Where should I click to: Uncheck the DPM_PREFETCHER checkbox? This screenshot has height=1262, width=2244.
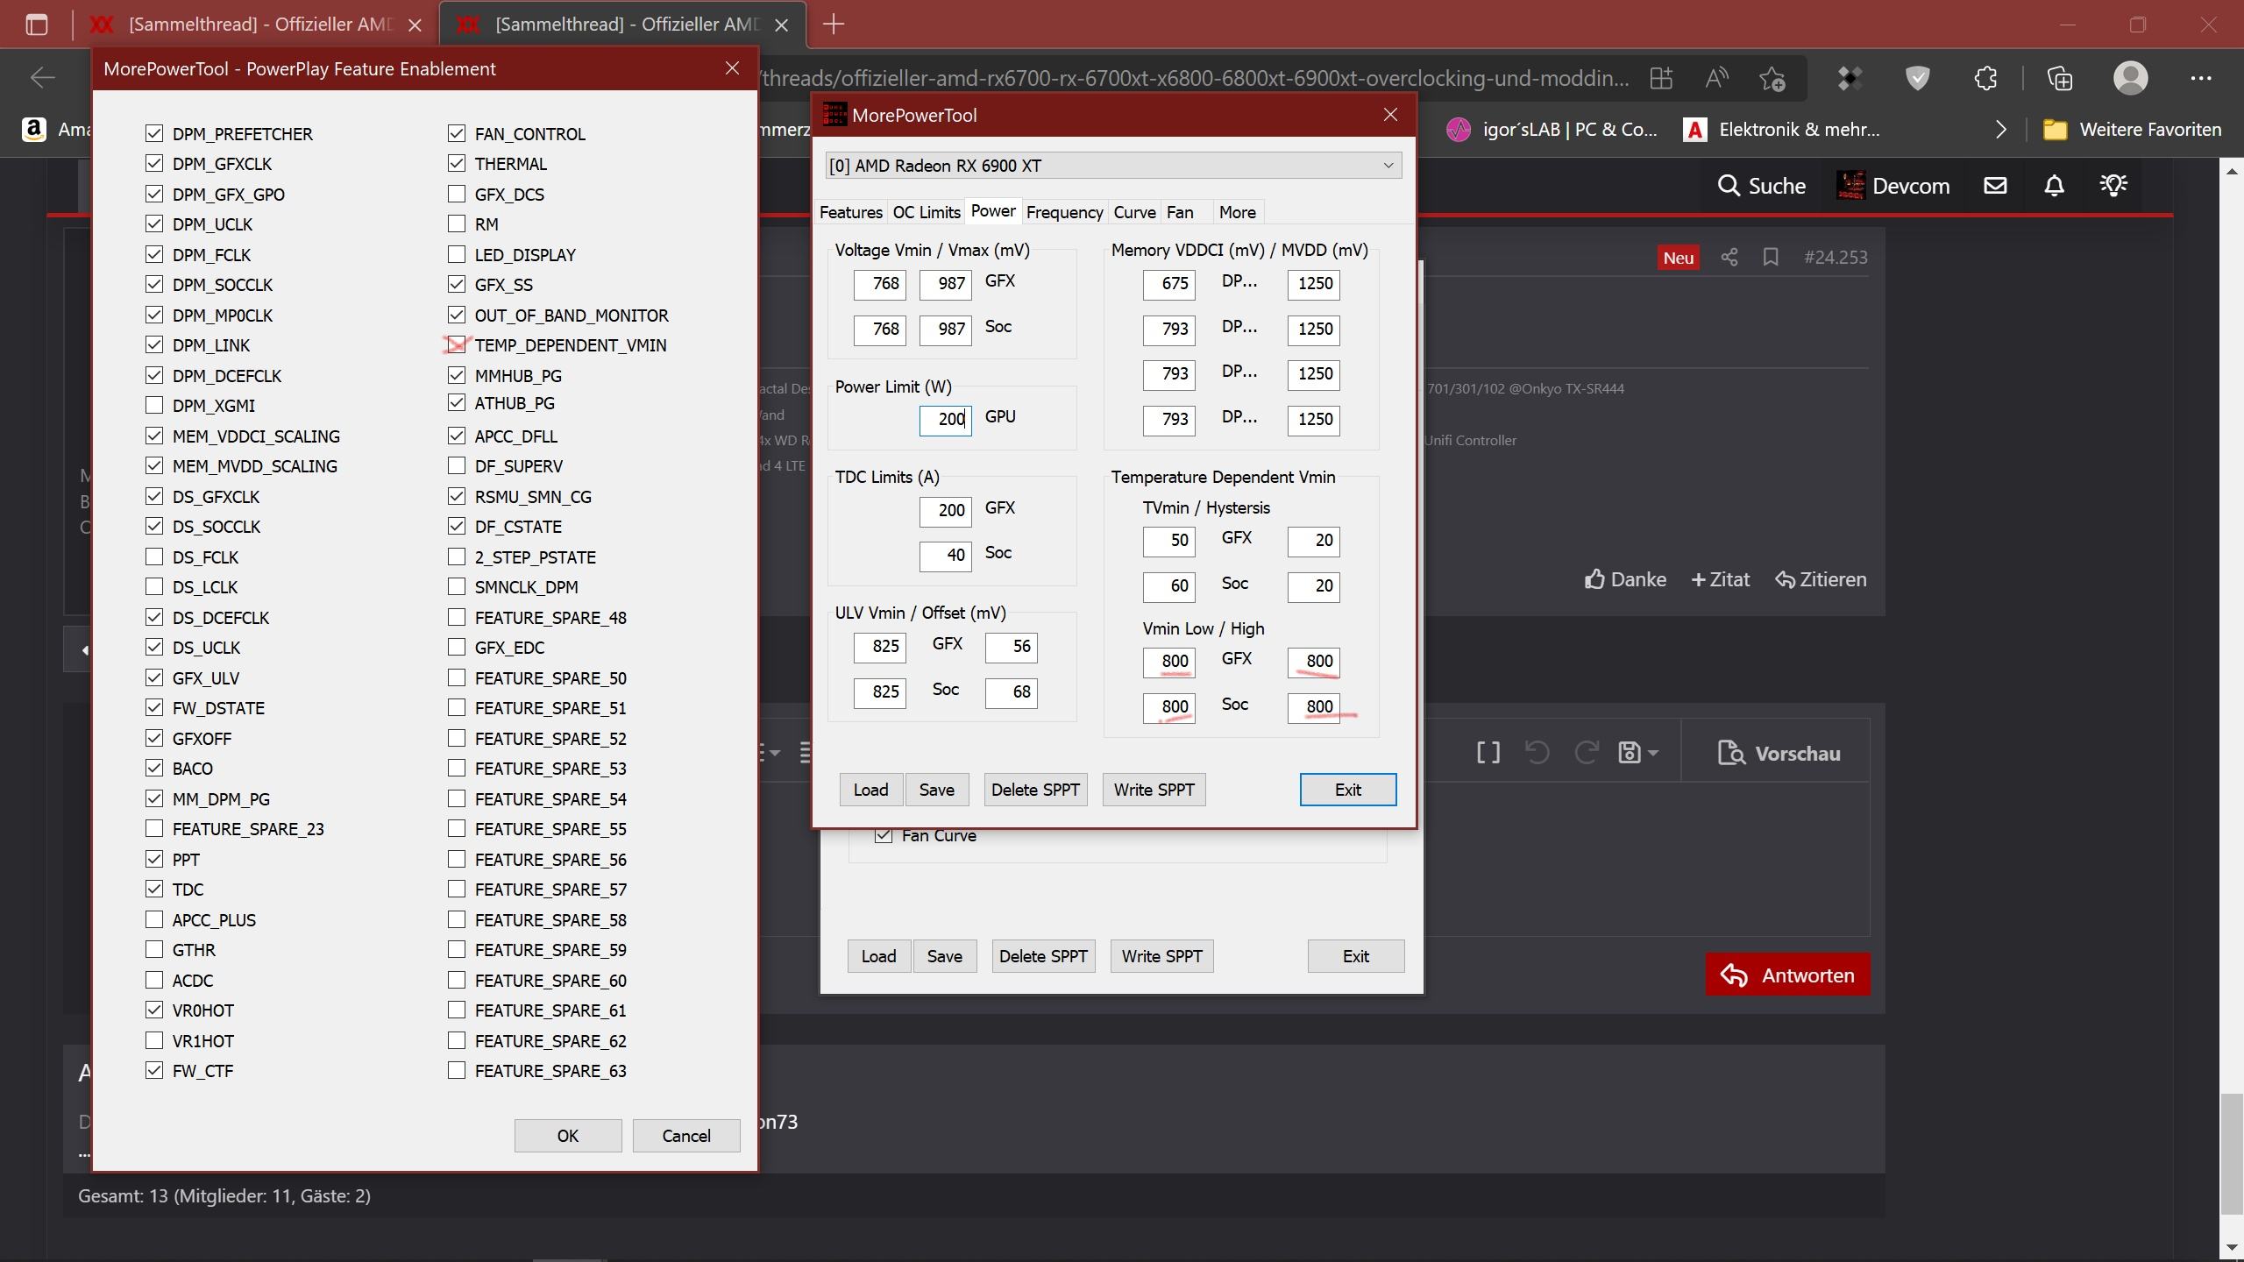pos(154,133)
